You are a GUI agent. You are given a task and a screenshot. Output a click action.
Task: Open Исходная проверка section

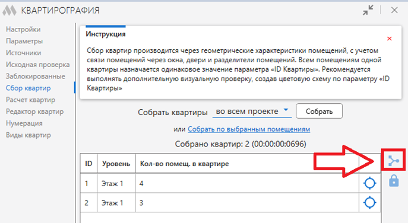38,65
